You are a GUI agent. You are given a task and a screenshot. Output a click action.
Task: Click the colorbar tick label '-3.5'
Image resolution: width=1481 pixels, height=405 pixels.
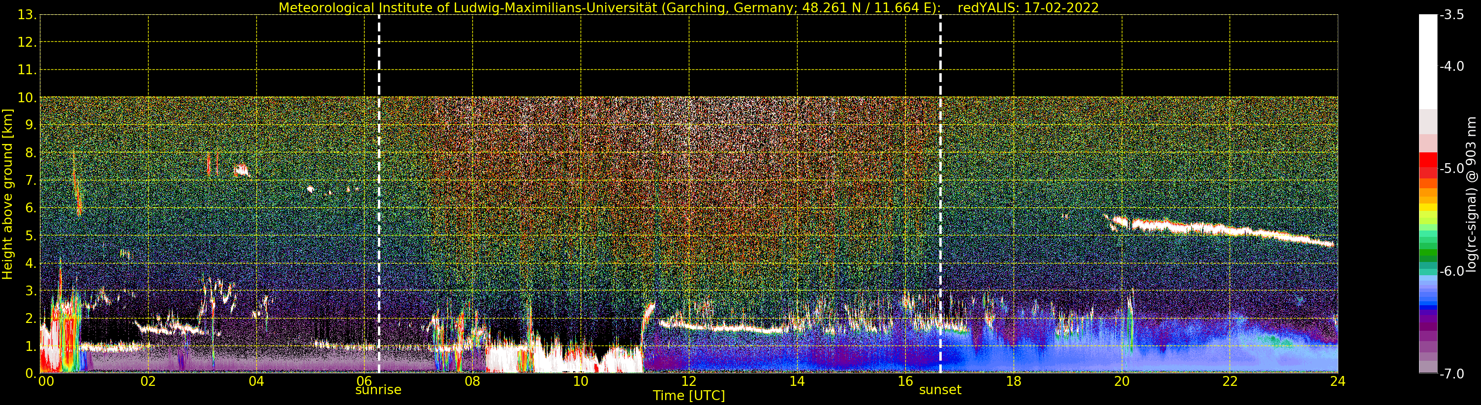pos(1451,15)
